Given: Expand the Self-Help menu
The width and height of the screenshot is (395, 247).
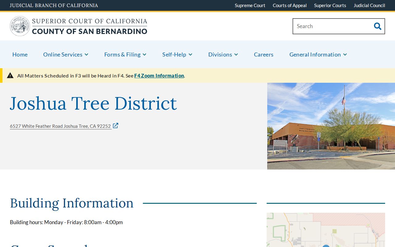Looking at the screenshot, I should click(177, 54).
